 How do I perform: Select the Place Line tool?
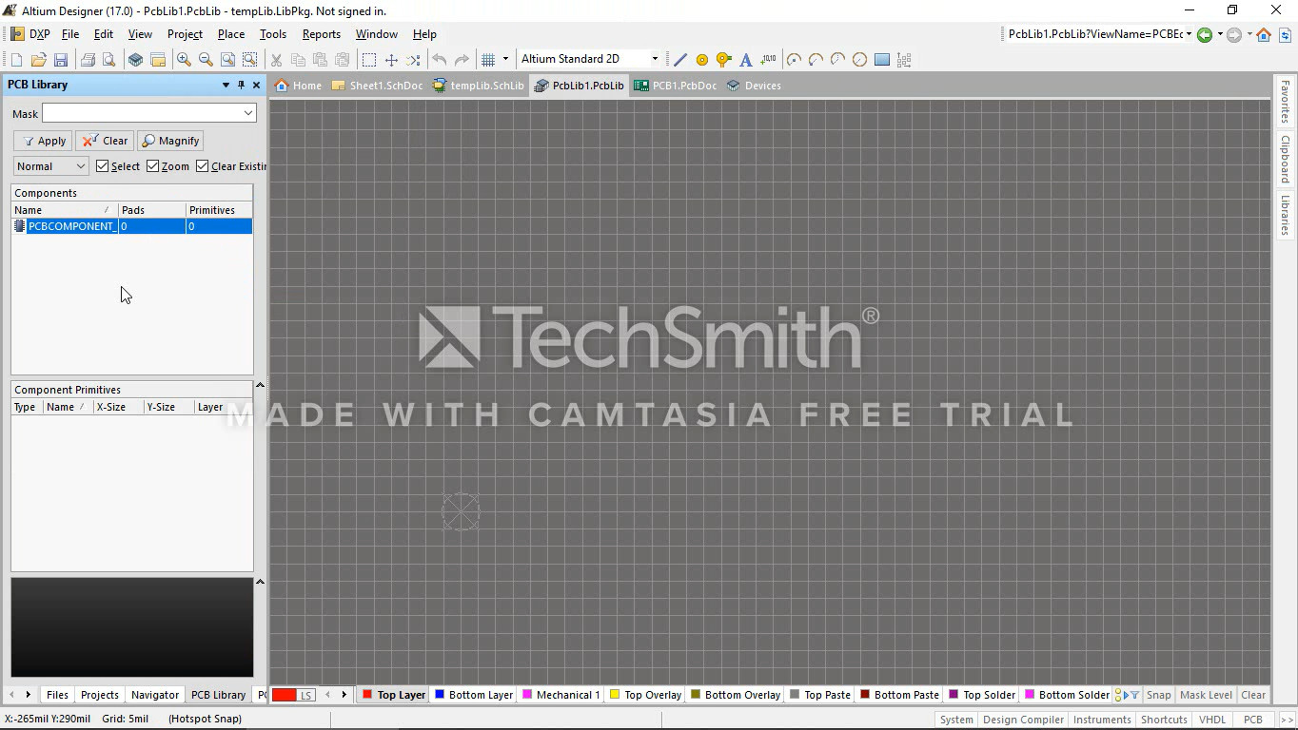[x=679, y=60]
